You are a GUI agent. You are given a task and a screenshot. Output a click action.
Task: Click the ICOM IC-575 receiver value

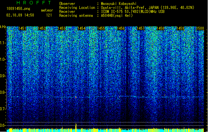point(133,12)
